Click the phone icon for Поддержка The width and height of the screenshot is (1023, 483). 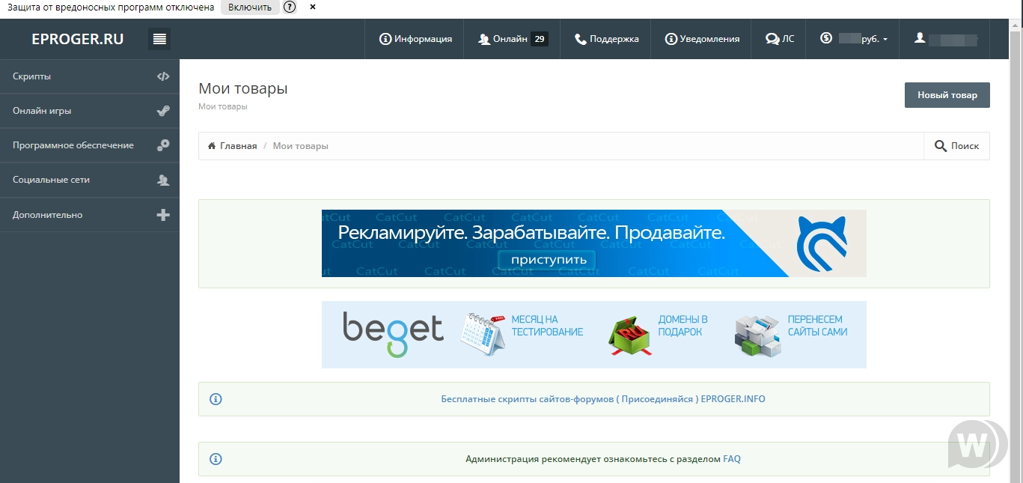coord(581,39)
